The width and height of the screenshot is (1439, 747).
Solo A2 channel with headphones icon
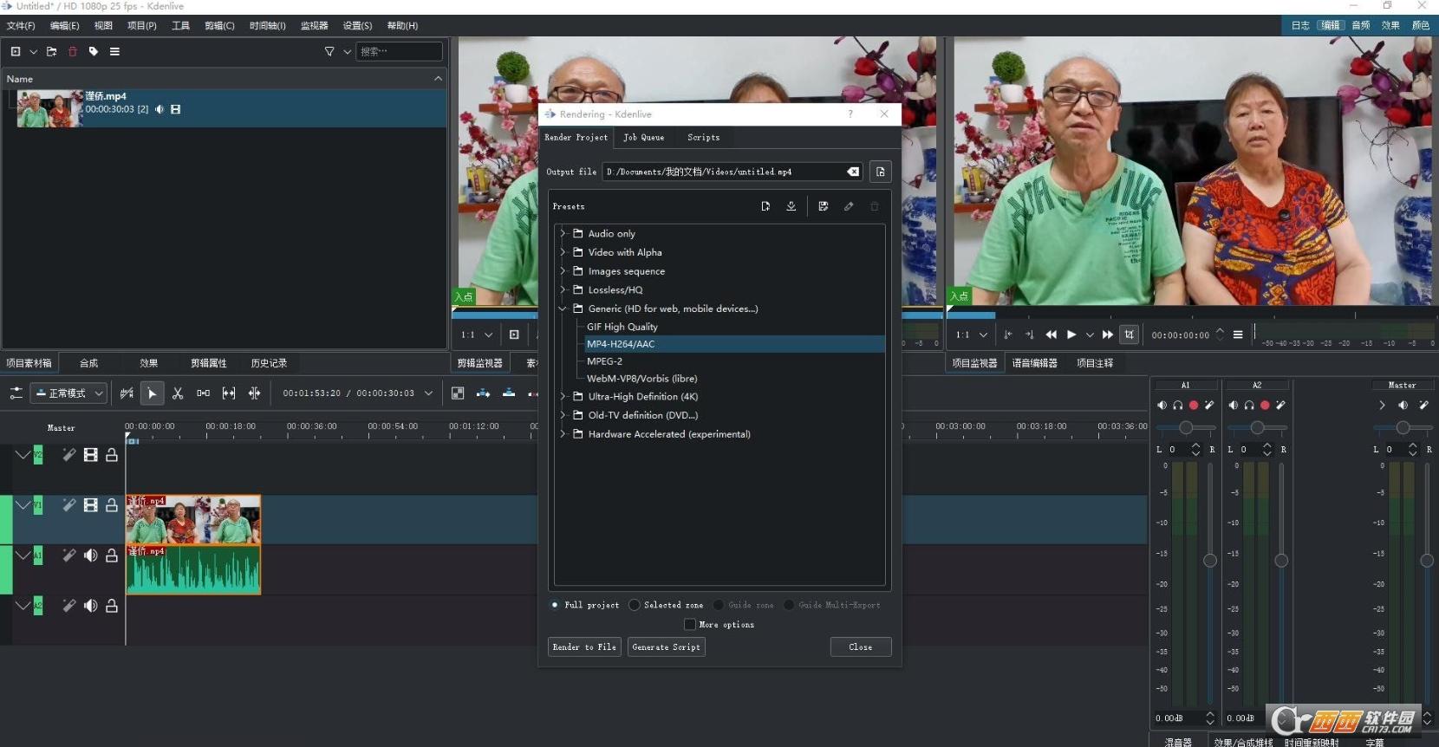pyautogui.click(x=1249, y=405)
